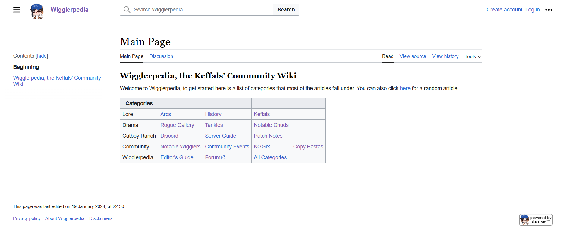Click the search magnifier icon
Image resolution: width=570 pixels, height=229 pixels.
click(127, 10)
